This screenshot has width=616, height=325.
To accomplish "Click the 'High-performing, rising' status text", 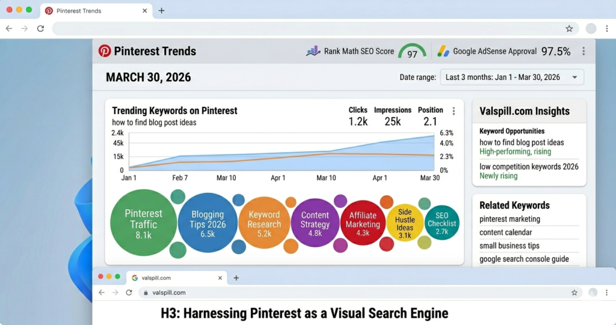I will (x=515, y=151).
